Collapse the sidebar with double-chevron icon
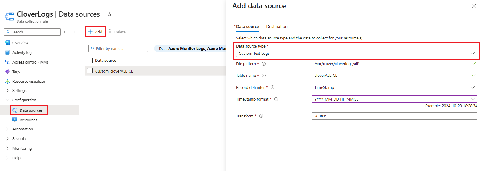 [x=74, y=32]
